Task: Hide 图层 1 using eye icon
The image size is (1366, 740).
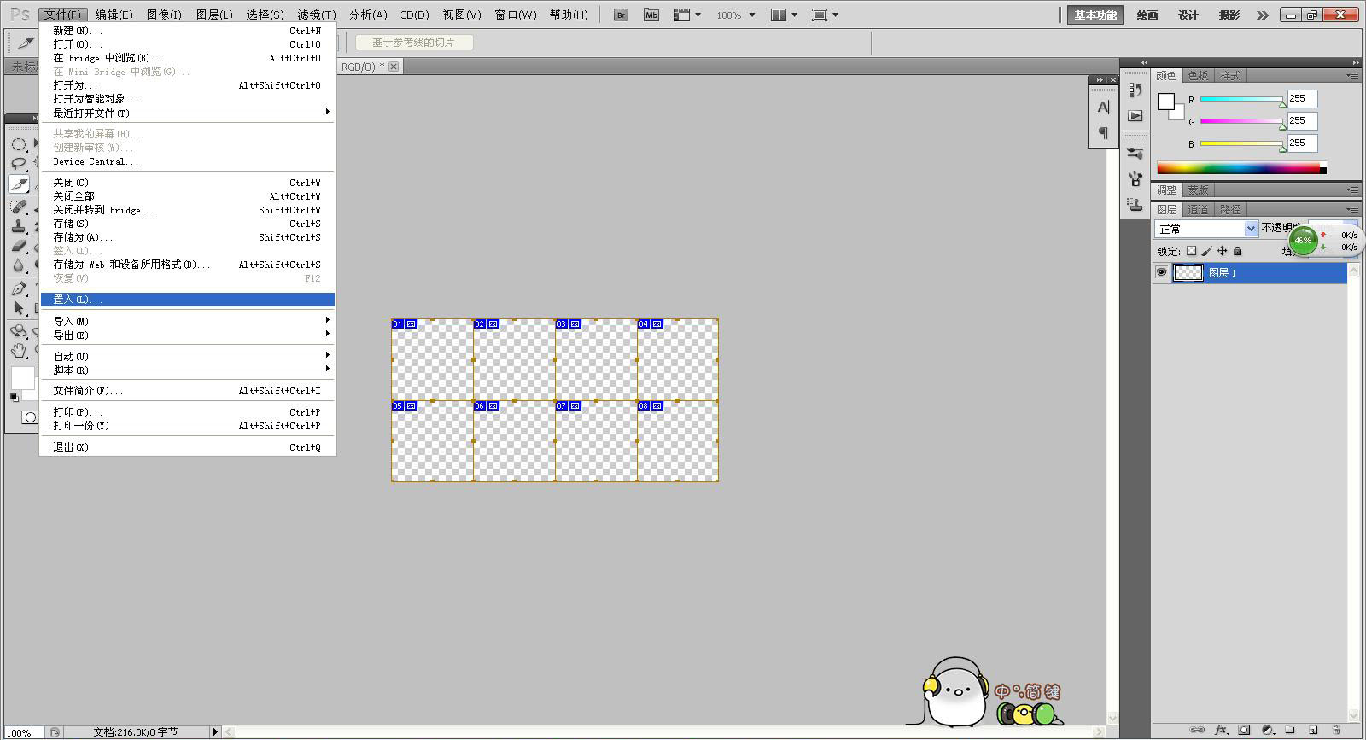Action: click(x=1161, y=272)
